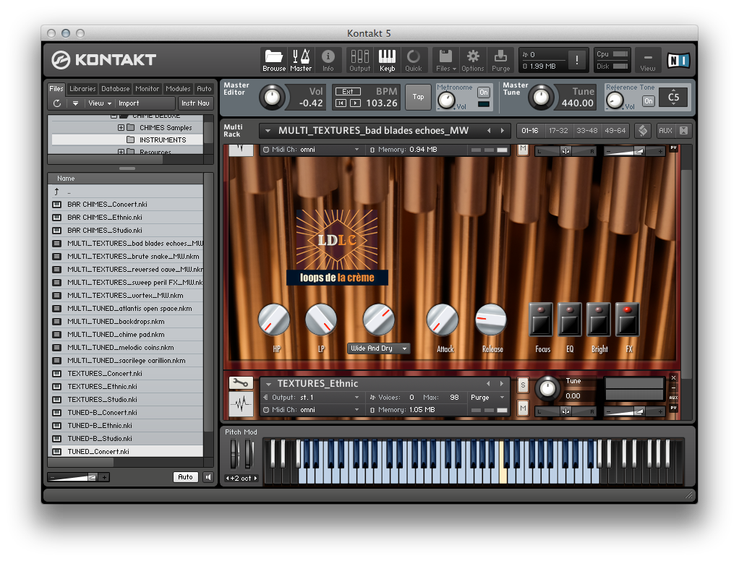
Task: Click the Instr Nav button
Action: pos(195,103)
